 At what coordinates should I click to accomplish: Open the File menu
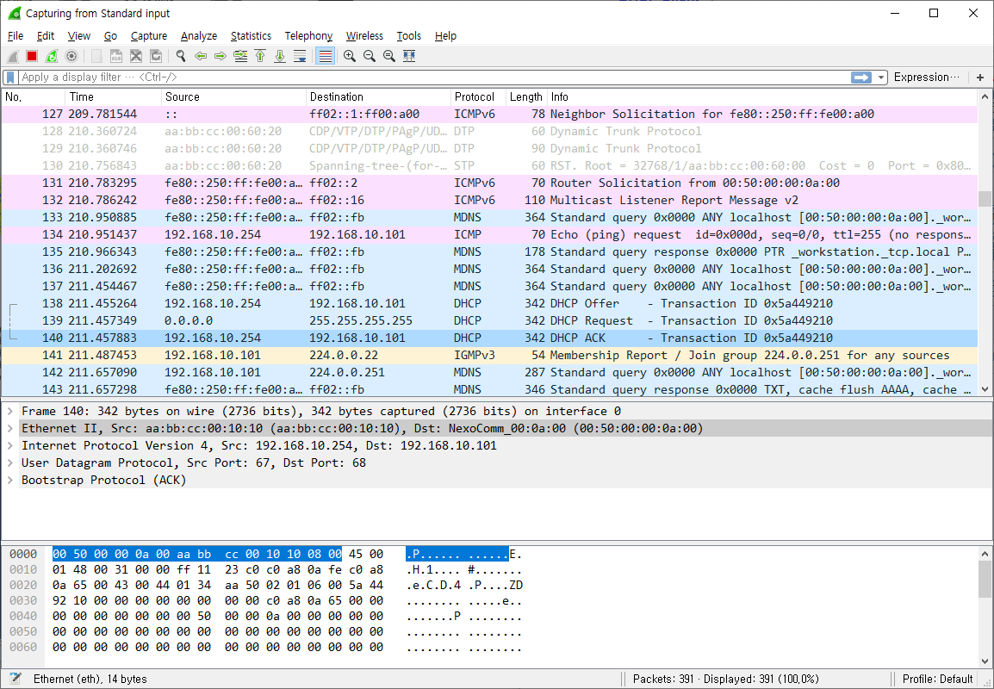tap(16, 36)
